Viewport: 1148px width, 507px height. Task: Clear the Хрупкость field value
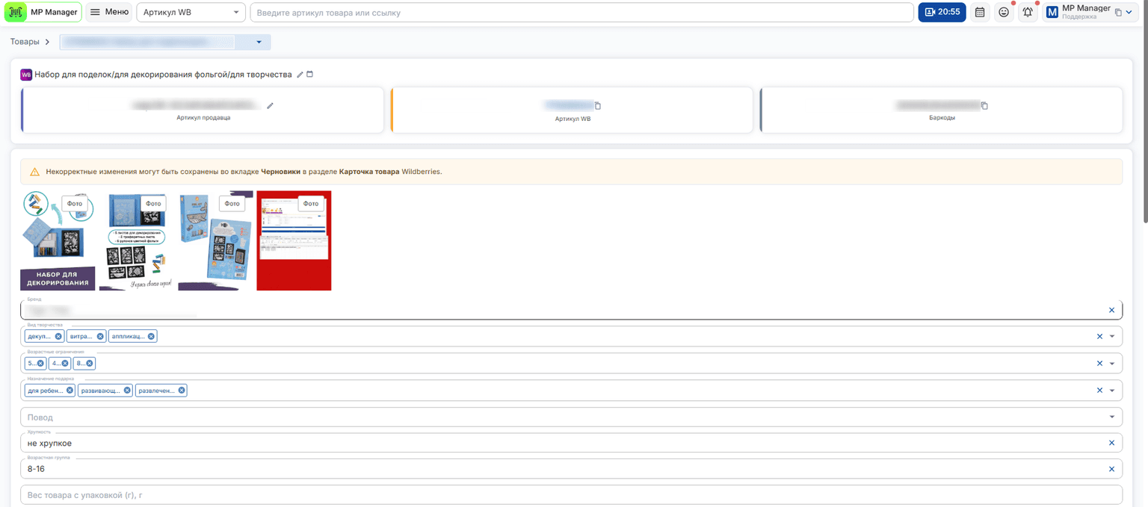1111,443
